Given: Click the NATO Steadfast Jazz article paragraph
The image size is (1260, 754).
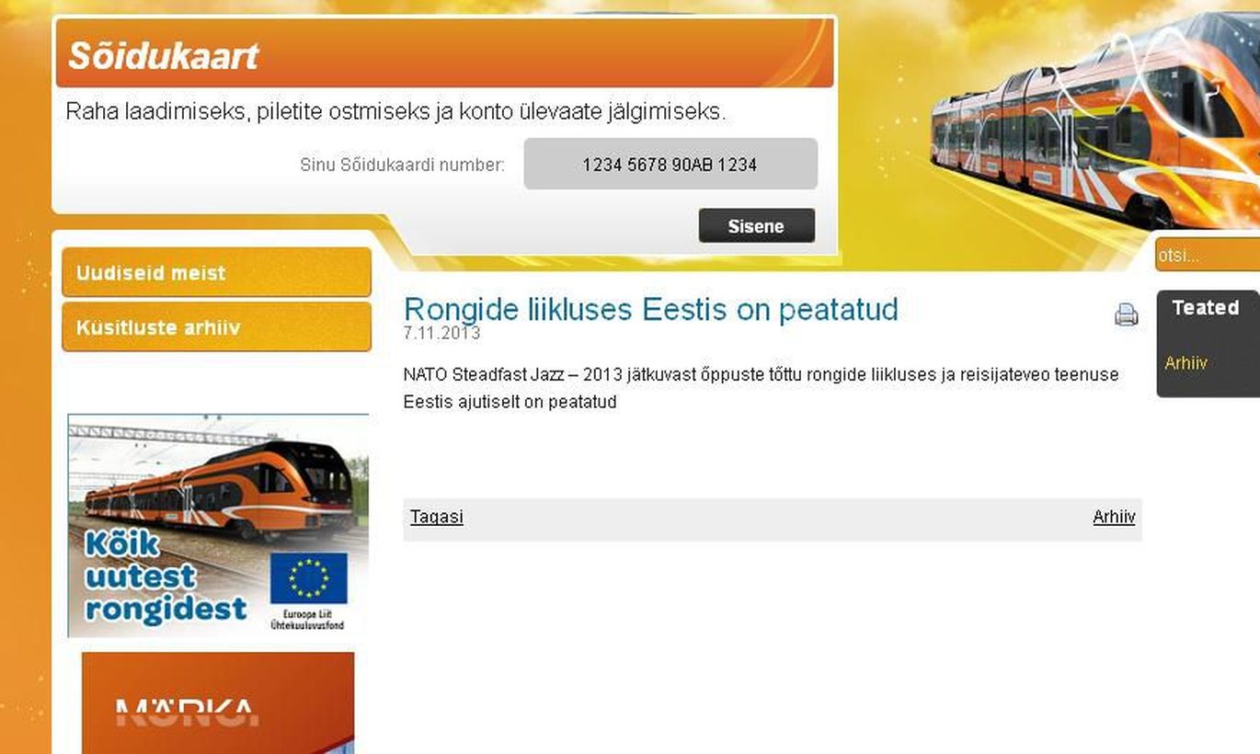Looking at the screenshot, I should pos(761,388).
